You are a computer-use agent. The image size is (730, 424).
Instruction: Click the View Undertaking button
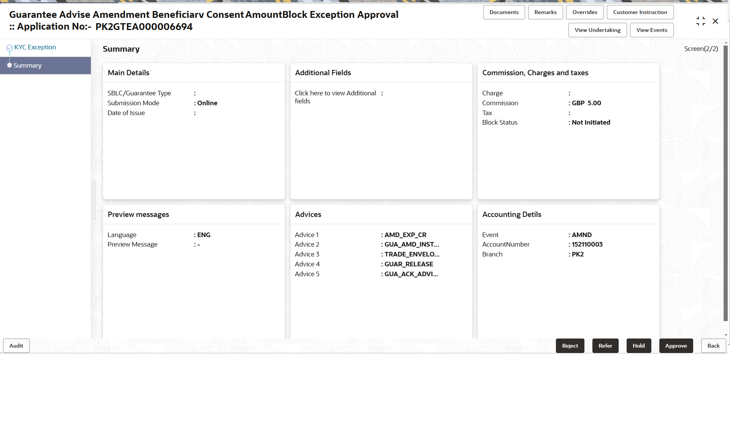pos(597,30)
